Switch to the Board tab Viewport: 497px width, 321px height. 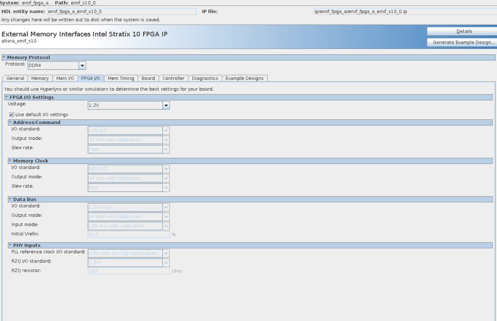(148, 78)
